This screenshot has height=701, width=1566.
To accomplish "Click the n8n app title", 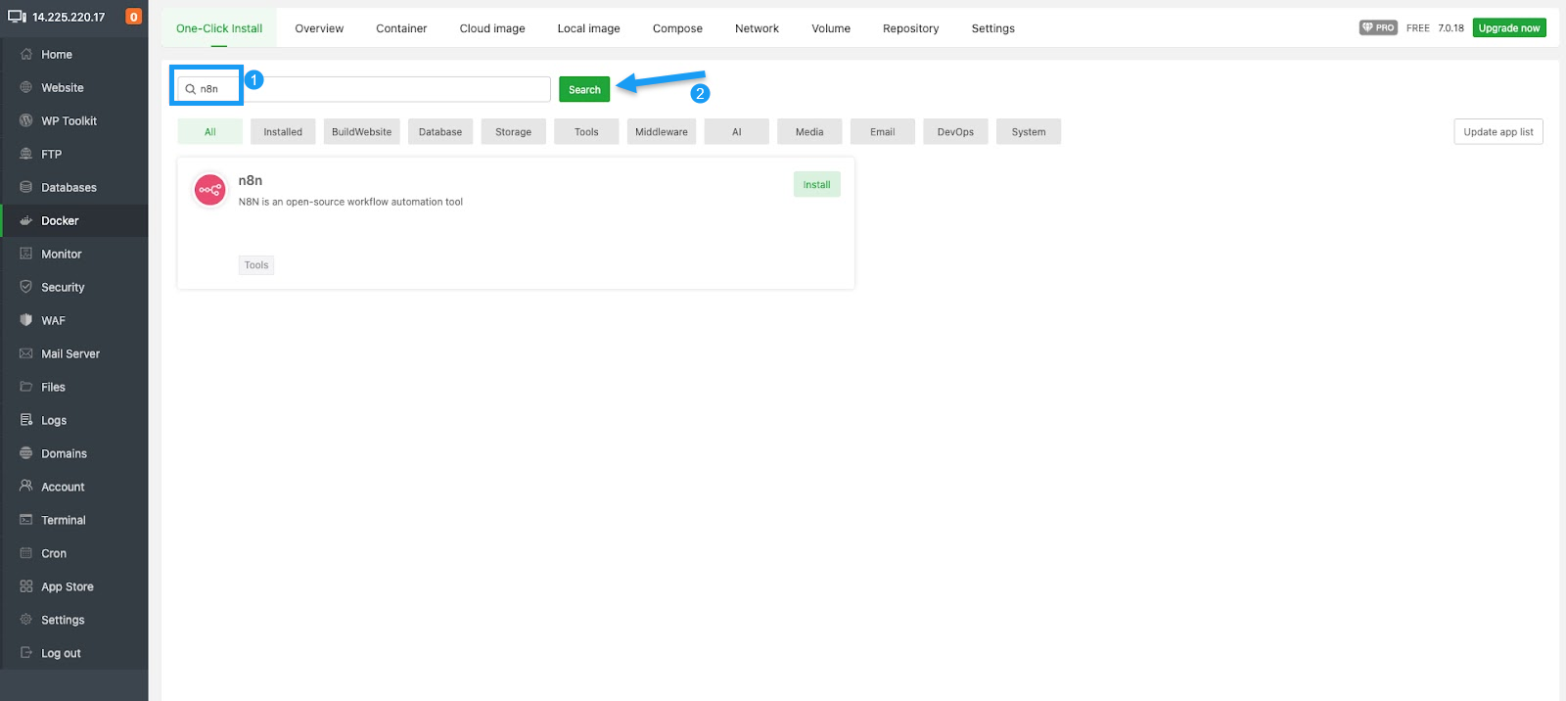I will [x=251, y=180].
